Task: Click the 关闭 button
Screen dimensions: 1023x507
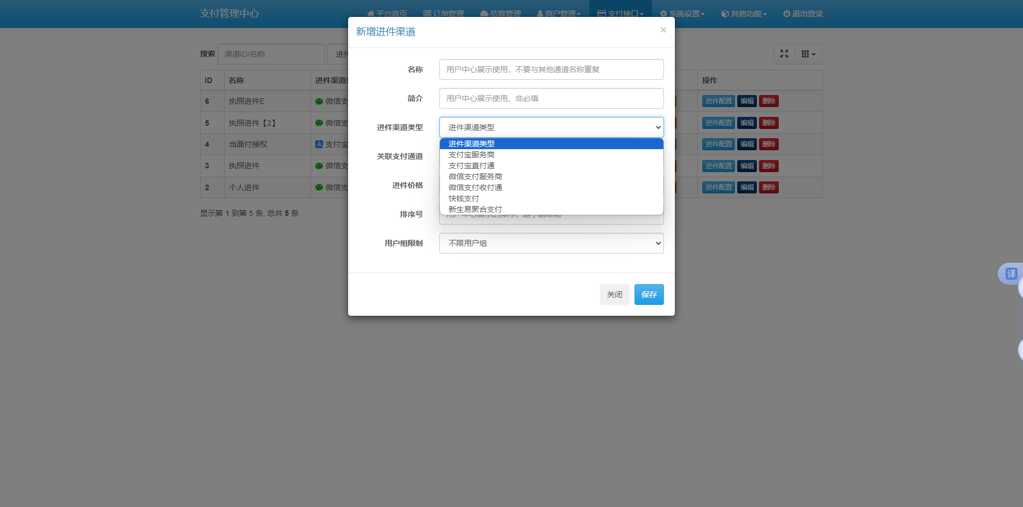Action: point(614,294)
